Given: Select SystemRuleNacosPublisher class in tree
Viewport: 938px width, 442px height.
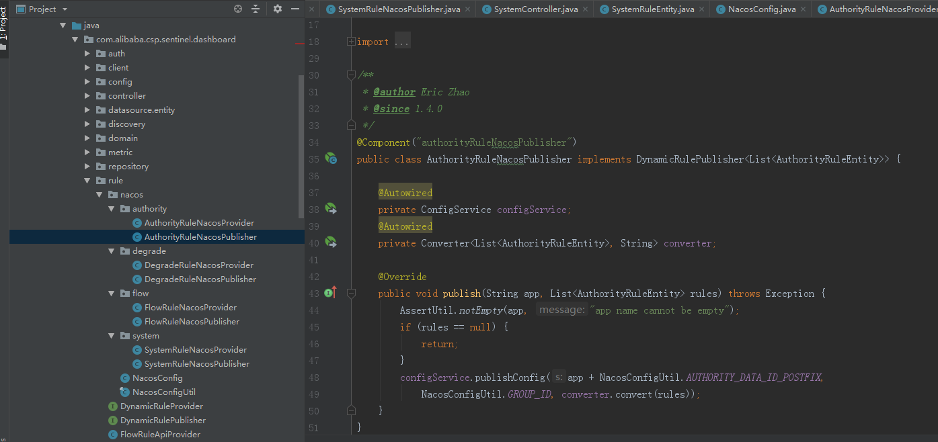Looking at the screenshot, I should point(197,364).
